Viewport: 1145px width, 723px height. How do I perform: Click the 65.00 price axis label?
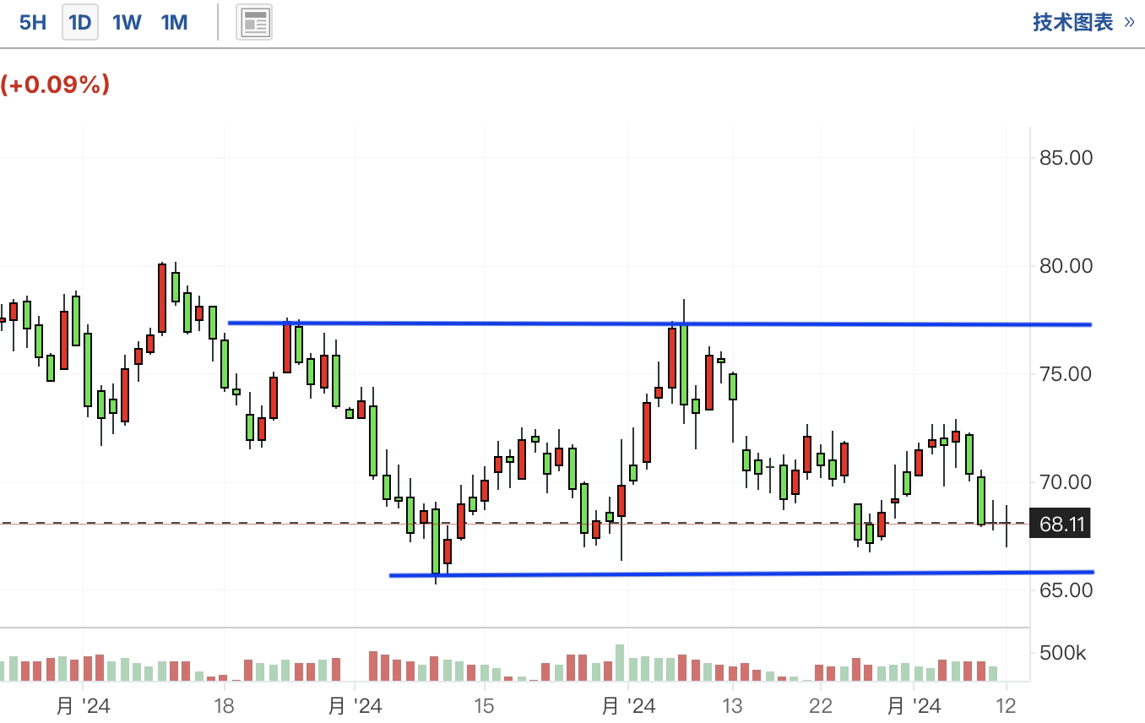pos(1066,590)
